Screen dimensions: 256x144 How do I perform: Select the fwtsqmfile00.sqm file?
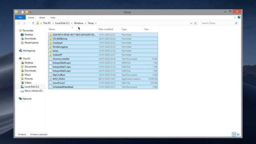103,63
